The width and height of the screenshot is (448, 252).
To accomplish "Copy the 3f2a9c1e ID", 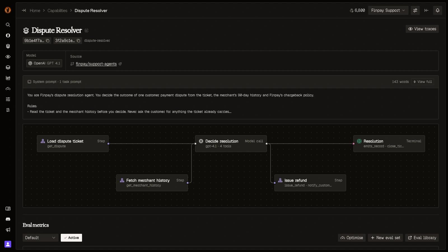I will pos(78,41).
